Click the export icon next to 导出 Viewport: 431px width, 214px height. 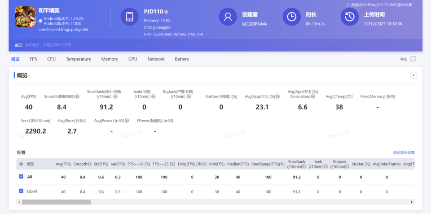pyautogui.click(x=413, y=59)
